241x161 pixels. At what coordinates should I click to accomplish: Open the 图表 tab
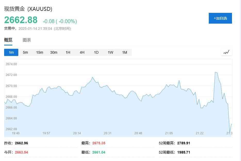tap(27, 40)
